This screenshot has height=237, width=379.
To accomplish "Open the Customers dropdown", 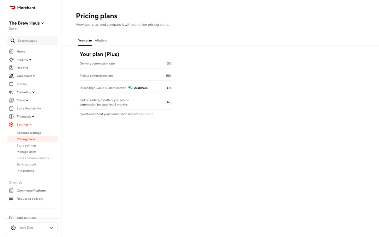I will tap(34, 76).
